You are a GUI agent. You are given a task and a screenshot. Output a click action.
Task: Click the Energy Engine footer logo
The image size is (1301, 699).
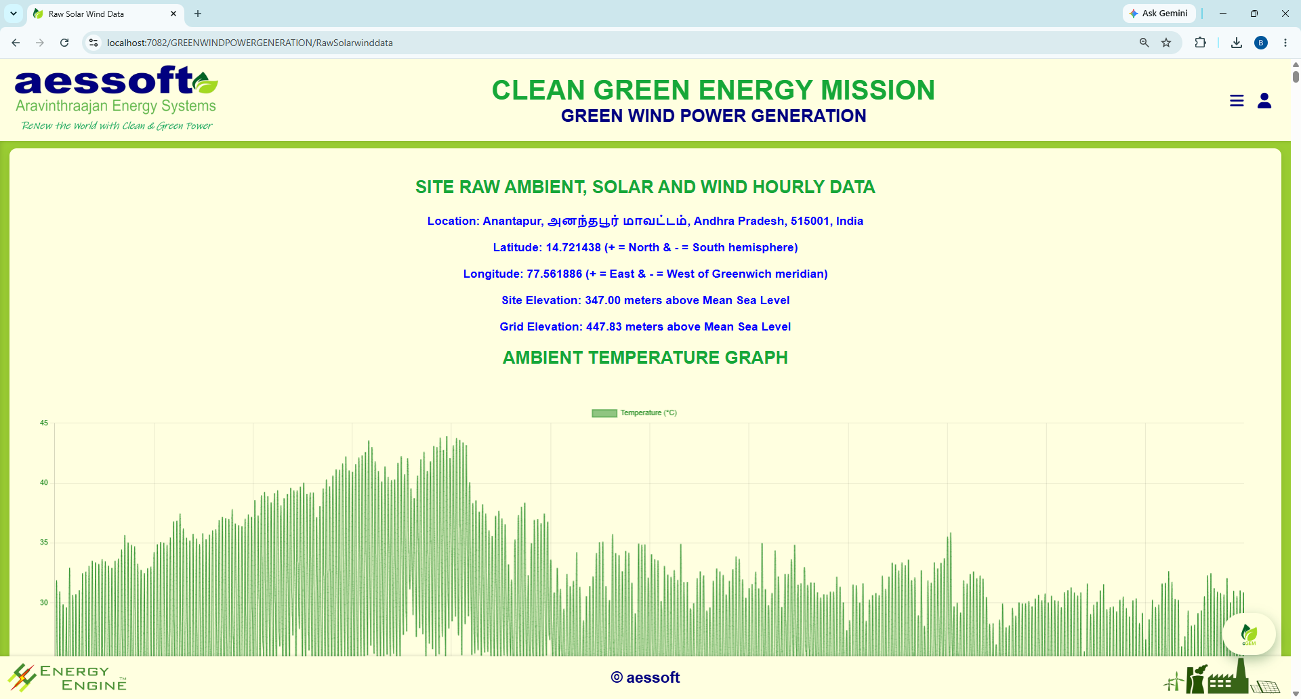point(67,677)
